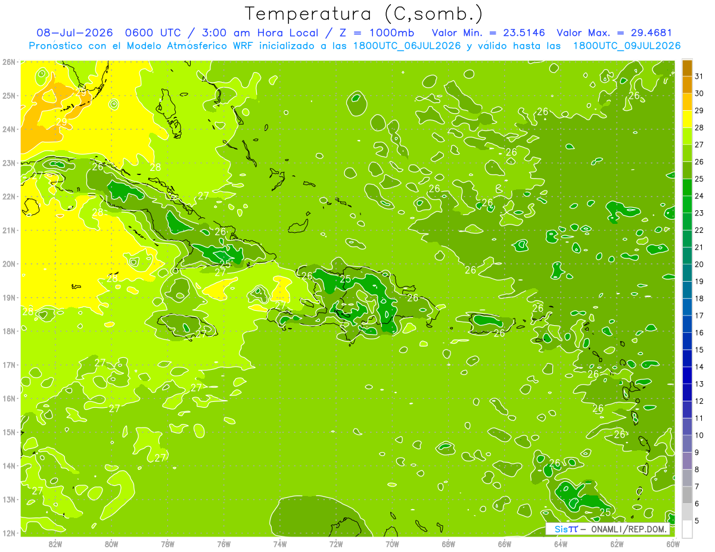The height and width of the screenshot is (552, 715).
Task: Click green color bar segment between 23 and 24
Action: click(x=687, y=204)
